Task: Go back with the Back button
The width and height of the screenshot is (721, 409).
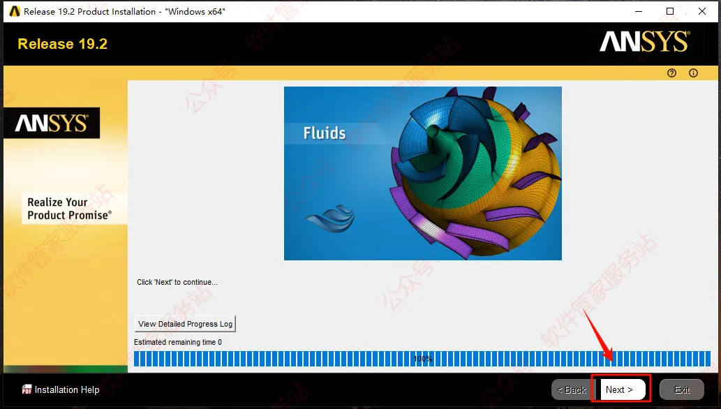Action: 572,389
